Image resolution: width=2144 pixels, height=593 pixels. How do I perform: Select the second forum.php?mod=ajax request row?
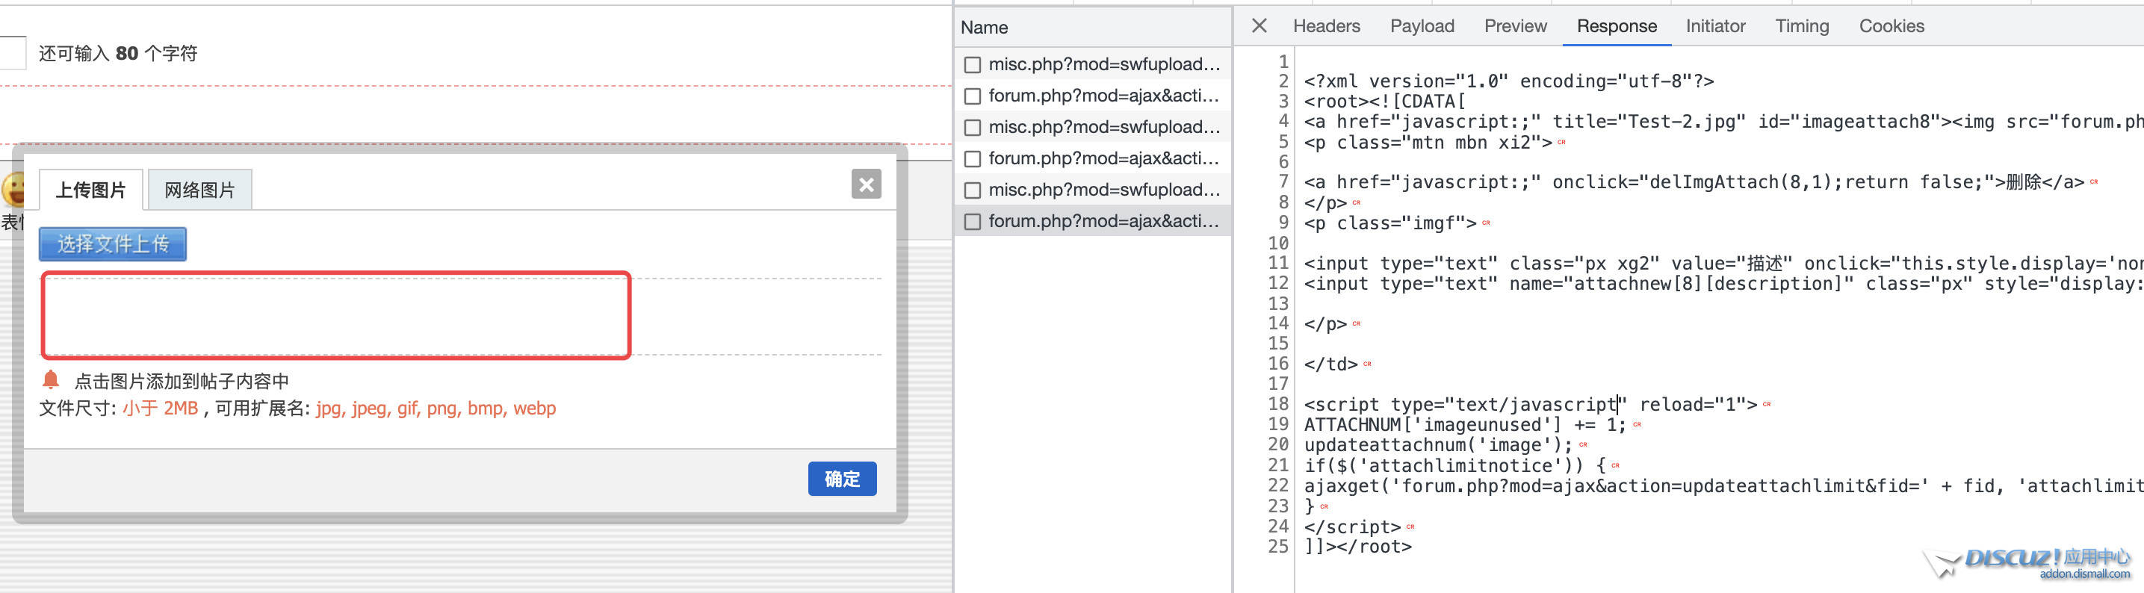pos(1093,158)
